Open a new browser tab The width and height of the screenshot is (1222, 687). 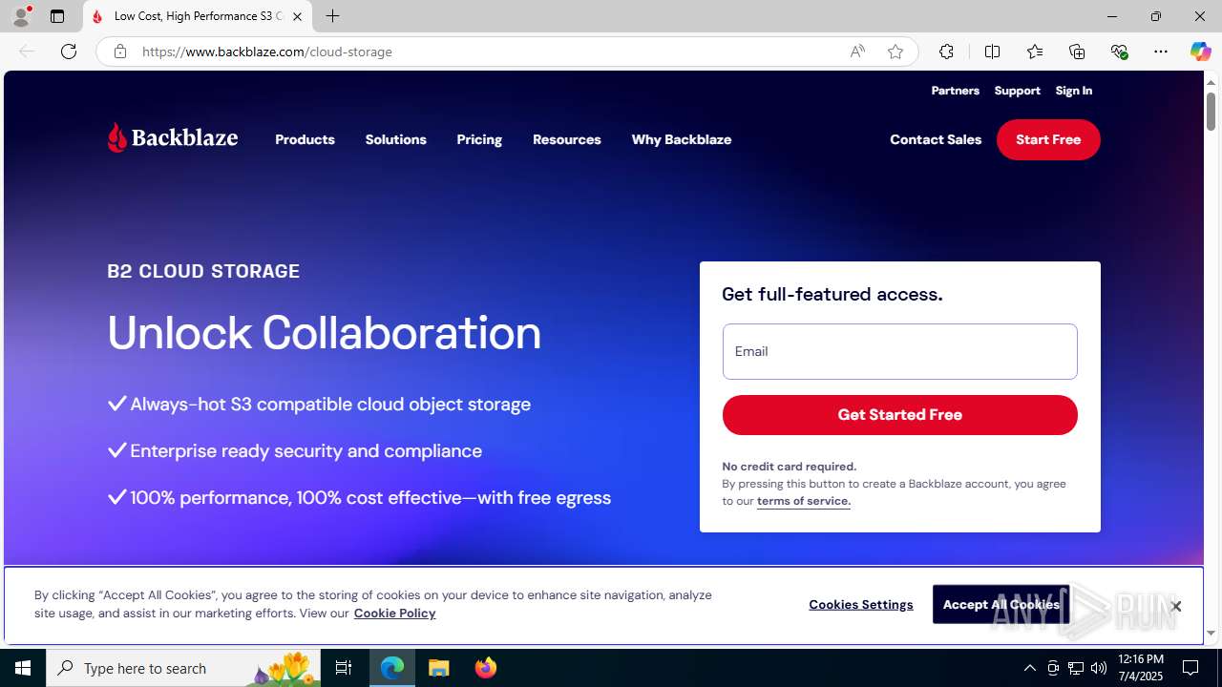tap(332, 16)
